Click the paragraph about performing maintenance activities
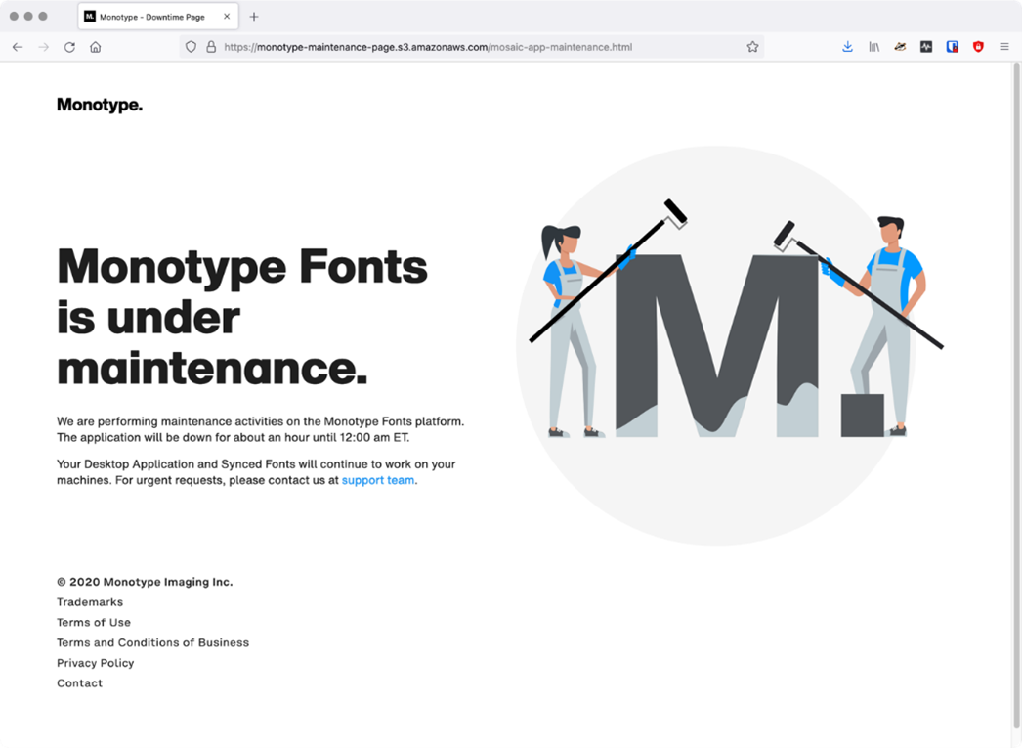1022x748 pixels. (261, 429)
